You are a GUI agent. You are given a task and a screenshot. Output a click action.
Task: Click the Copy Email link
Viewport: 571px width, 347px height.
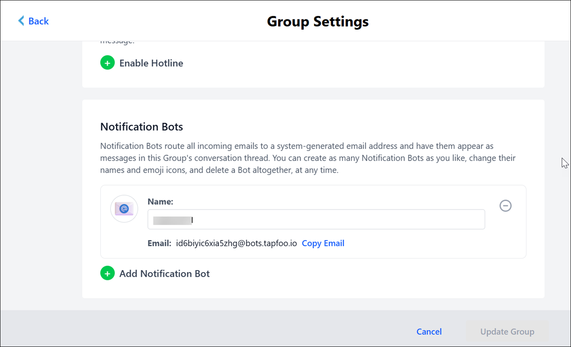(323, 243)
